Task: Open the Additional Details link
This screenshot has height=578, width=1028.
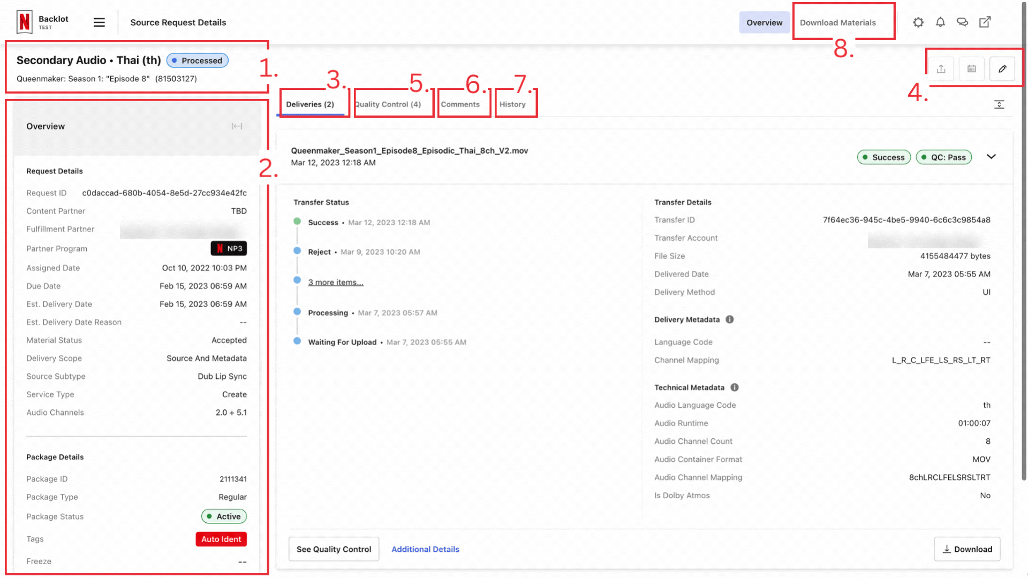Action: [425, 549]
